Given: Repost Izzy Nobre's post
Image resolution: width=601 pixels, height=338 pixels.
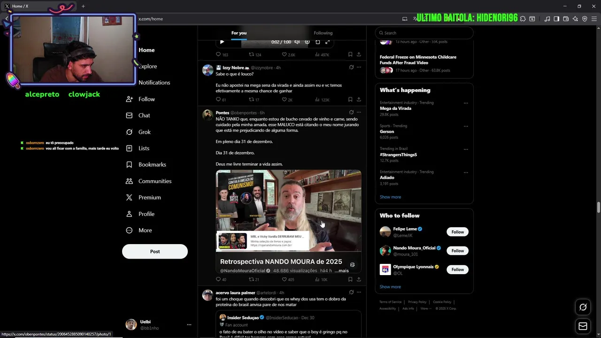Looking at the screenshot, I should pos(251,100).
